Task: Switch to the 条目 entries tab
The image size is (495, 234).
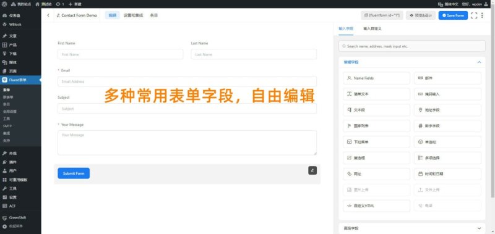Action: click(153, 15)
